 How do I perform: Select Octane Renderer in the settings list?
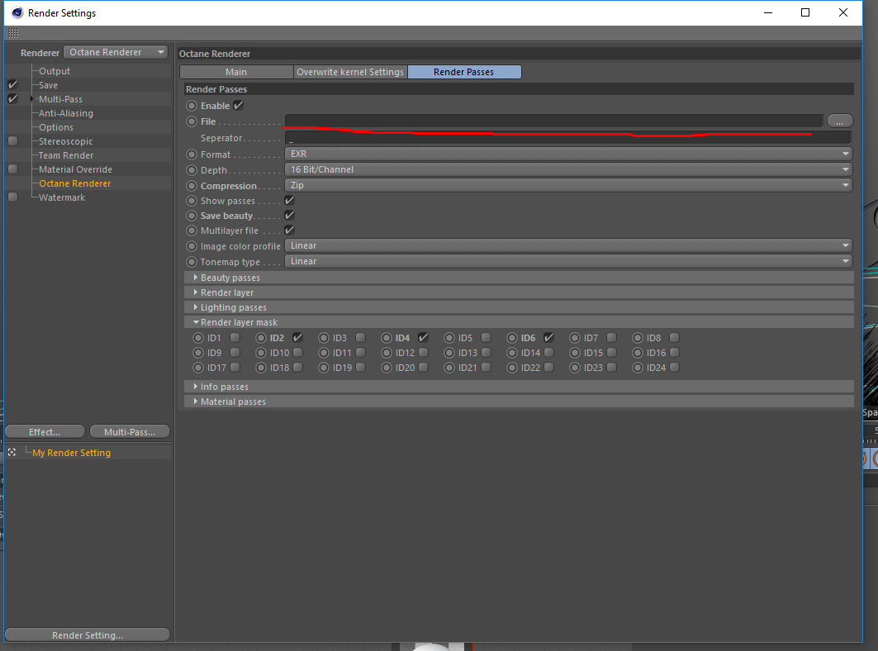74,183
